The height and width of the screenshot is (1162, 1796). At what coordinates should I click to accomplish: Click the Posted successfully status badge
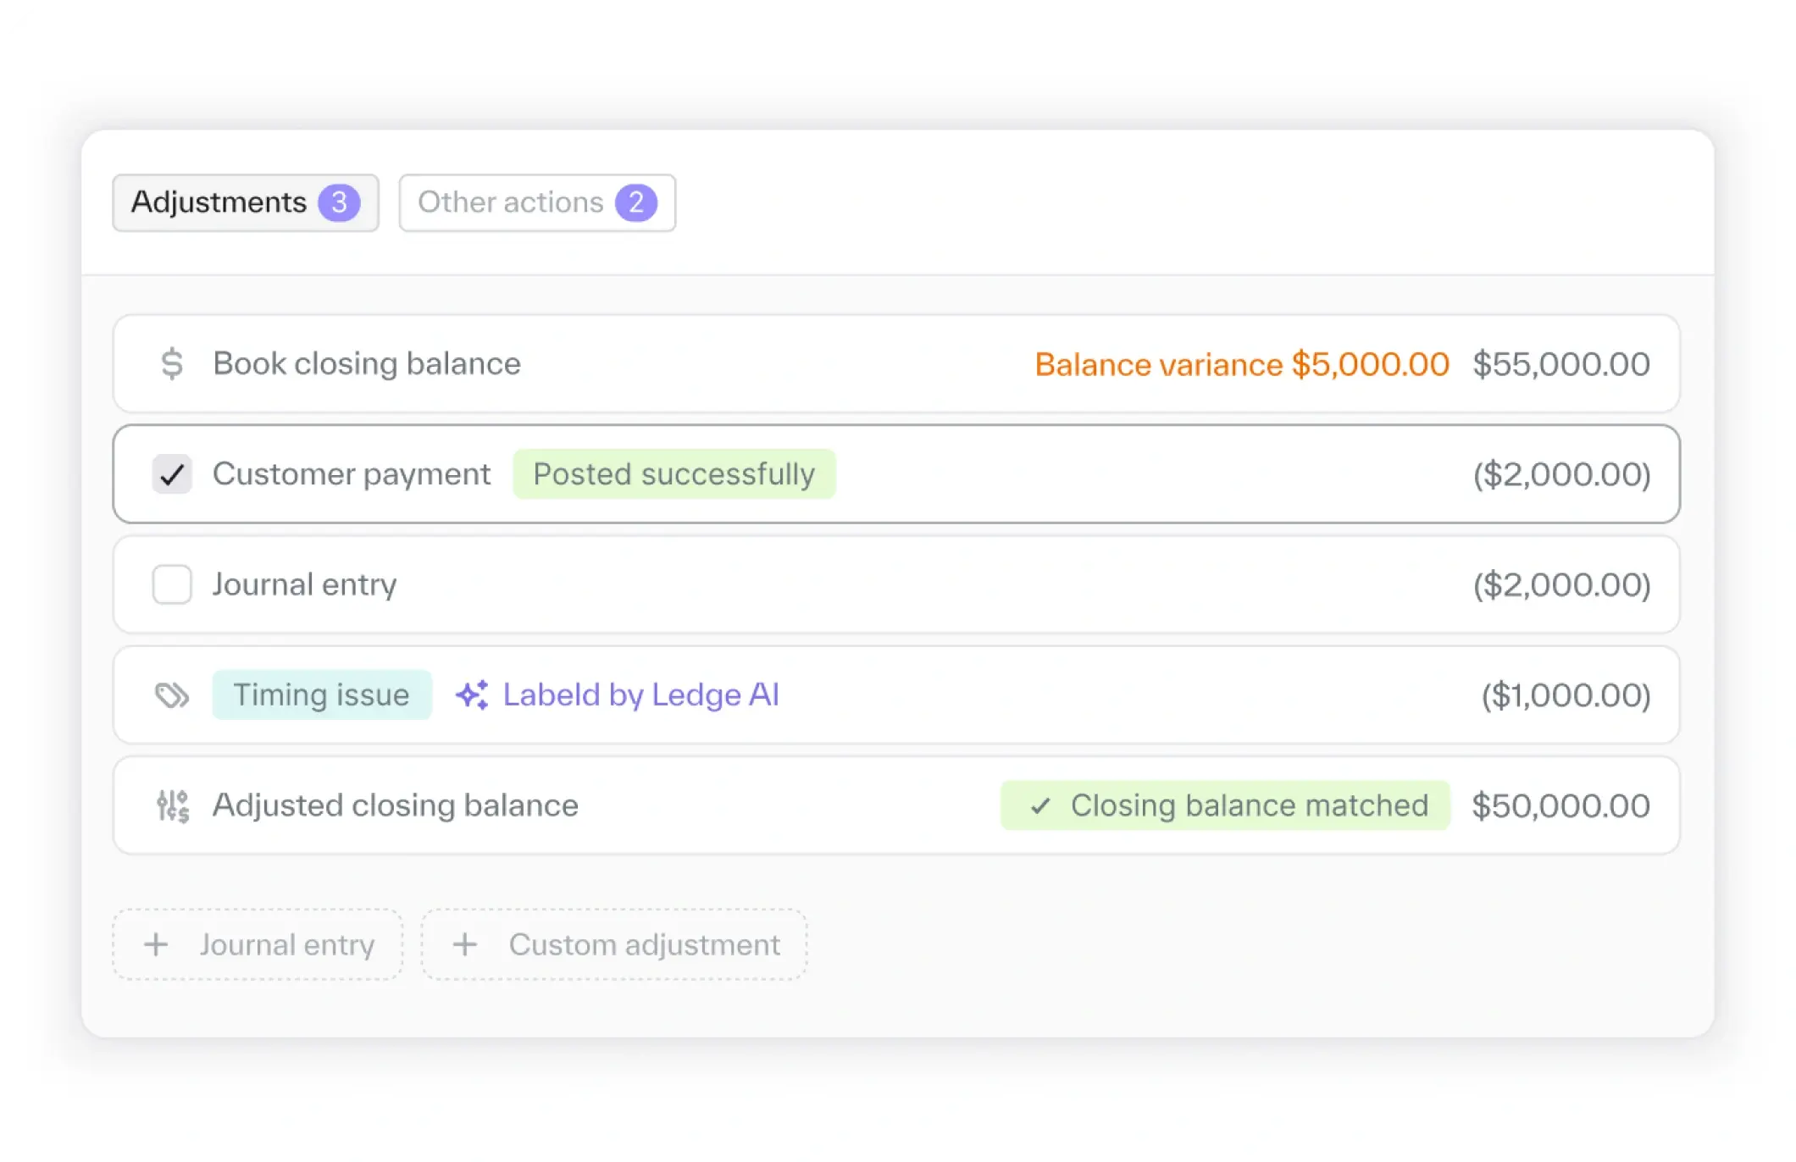674,474
